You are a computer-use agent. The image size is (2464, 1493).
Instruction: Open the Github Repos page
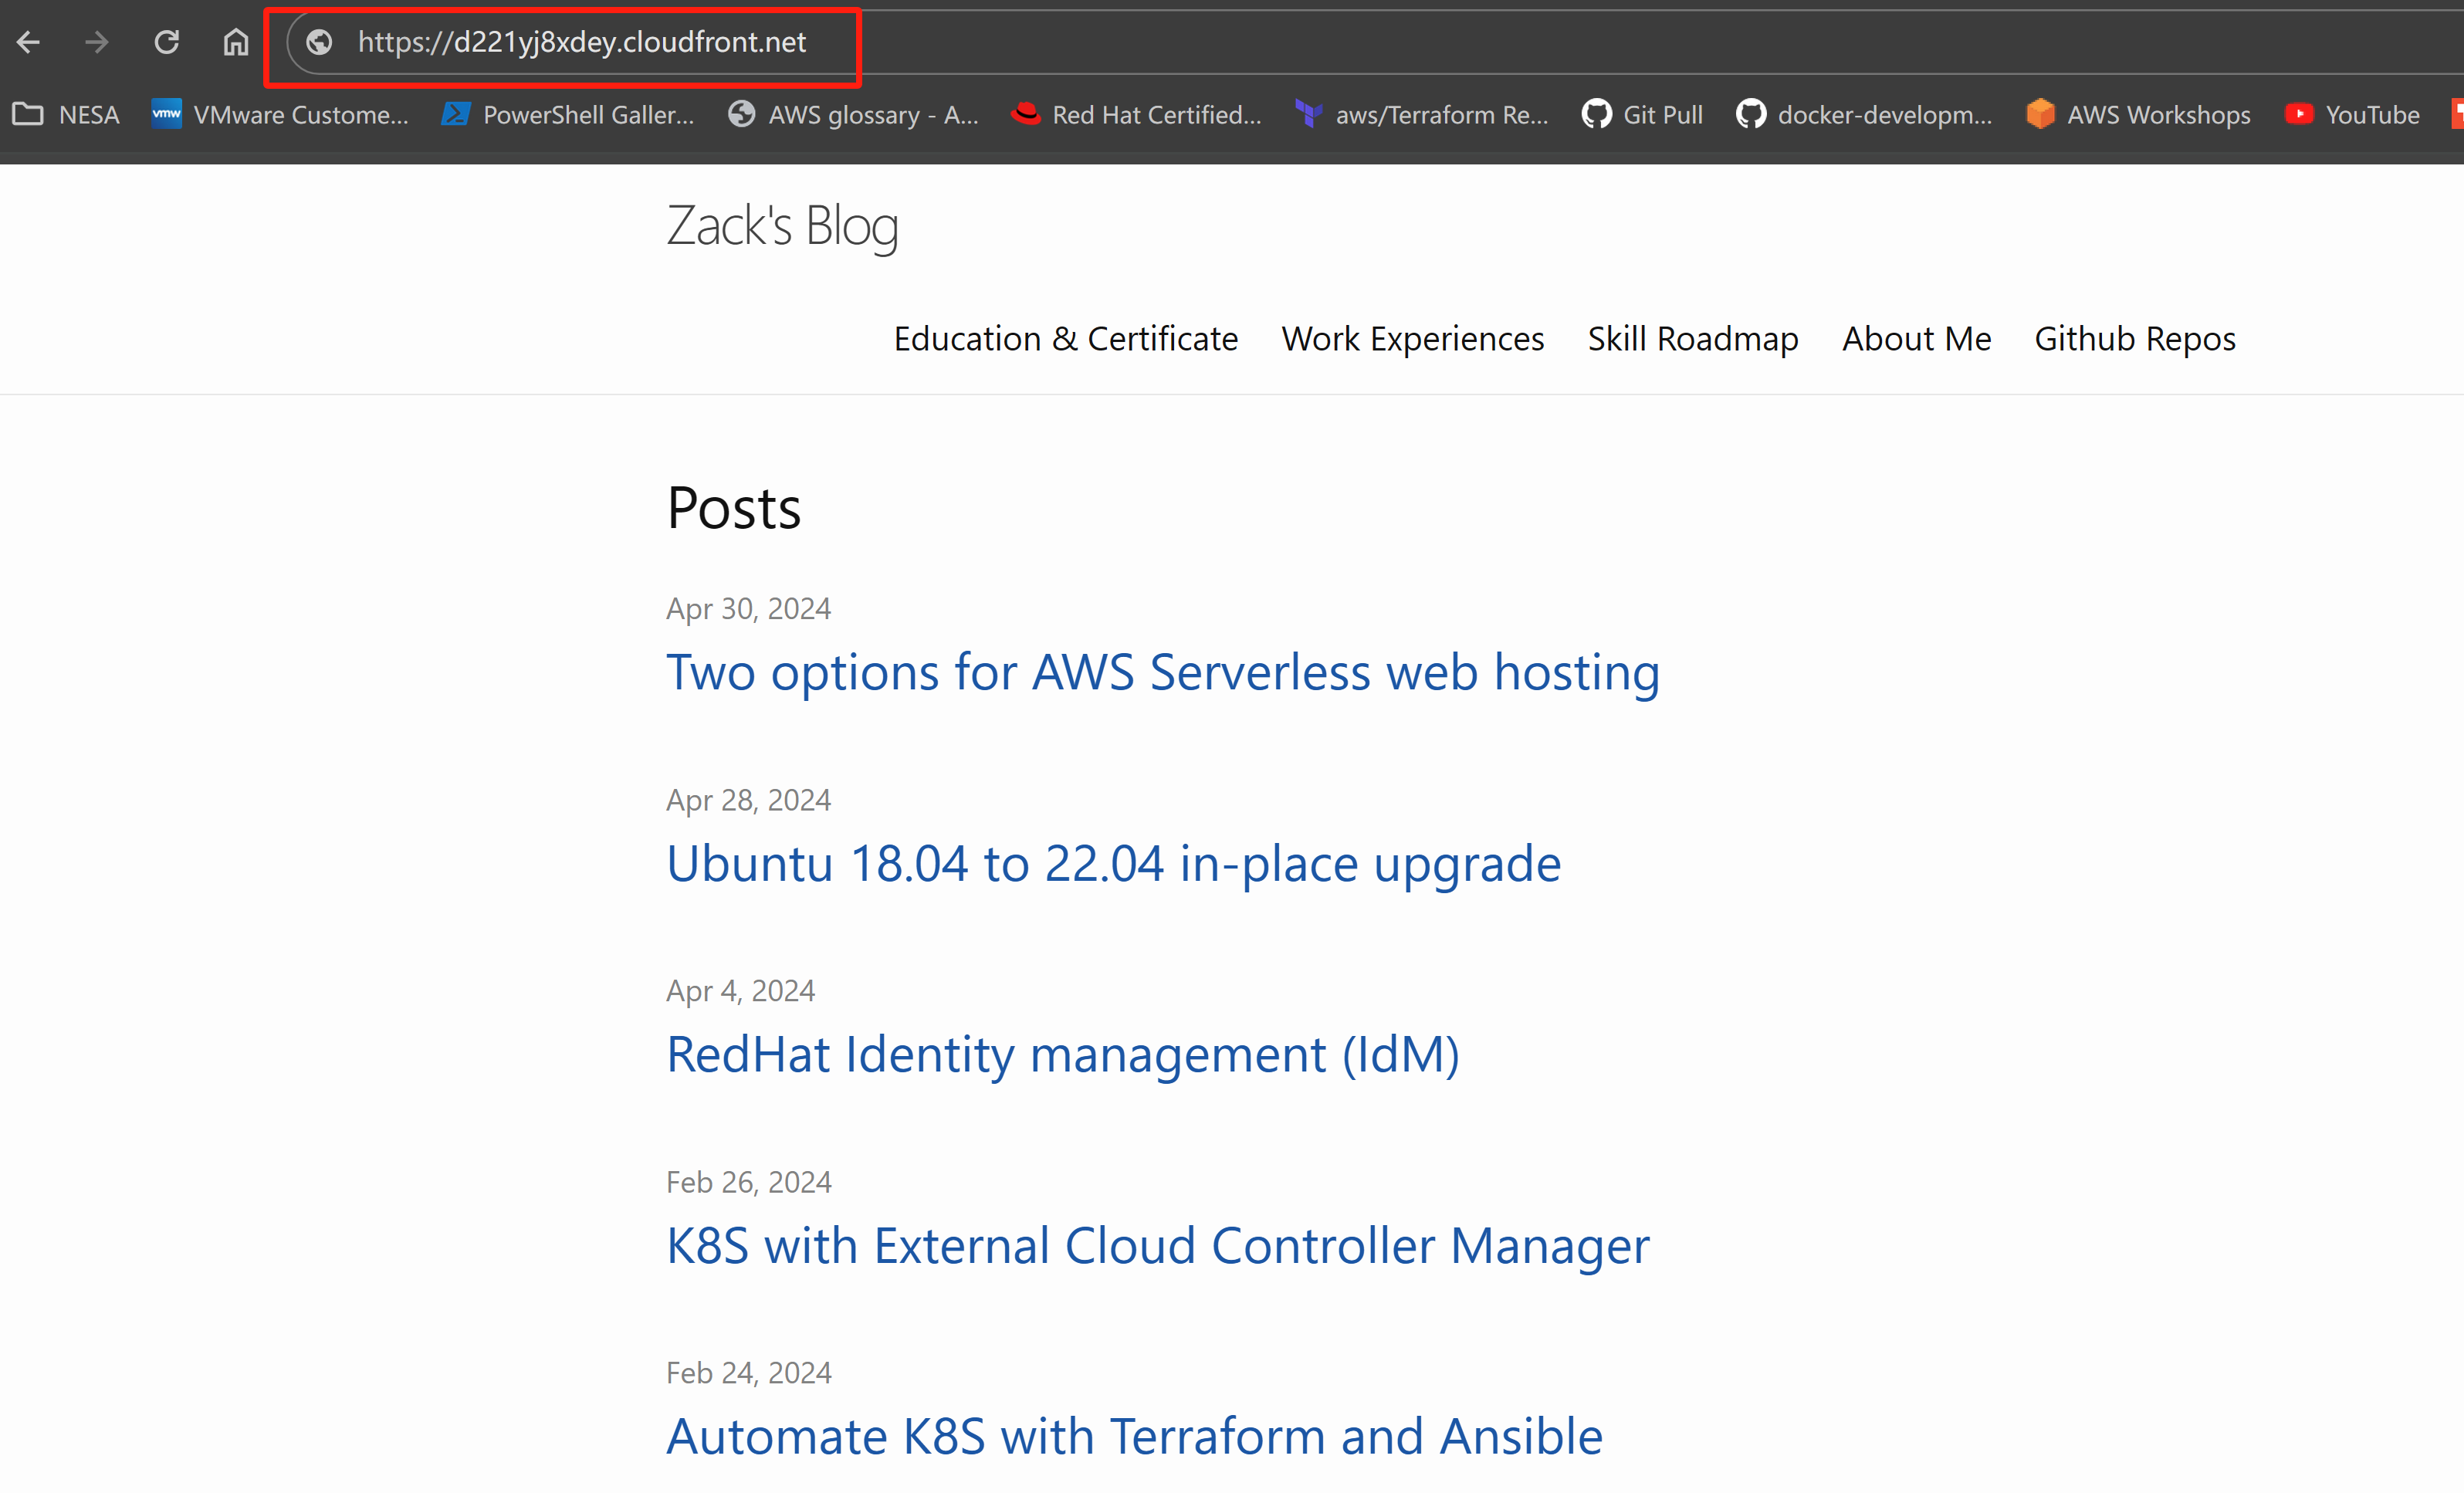click(2135, 339)
